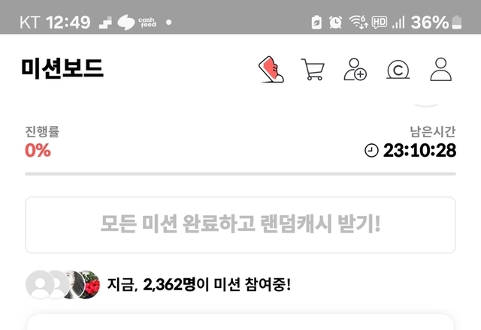Tap the invite friend icon
481x330 pixels.
click(355, 70)
